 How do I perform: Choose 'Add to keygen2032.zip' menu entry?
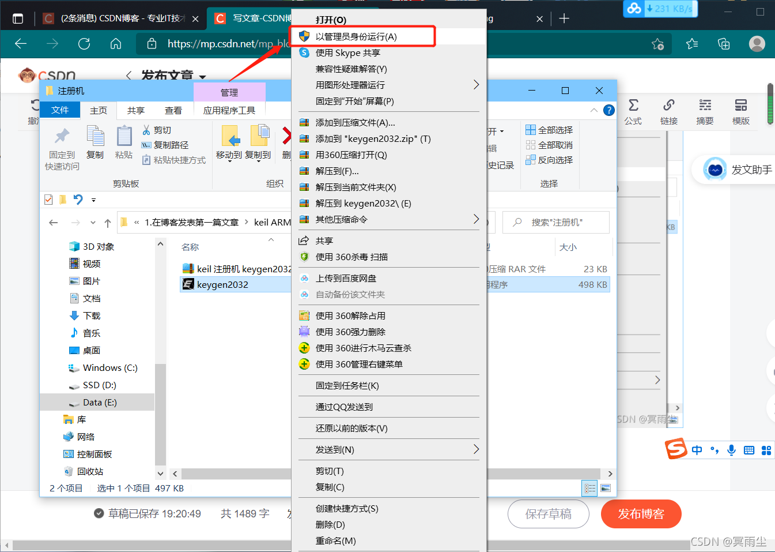tap(373, 138)
